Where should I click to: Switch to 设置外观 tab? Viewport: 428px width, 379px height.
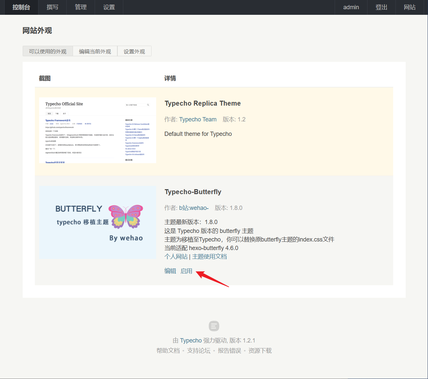click(134, 51)
